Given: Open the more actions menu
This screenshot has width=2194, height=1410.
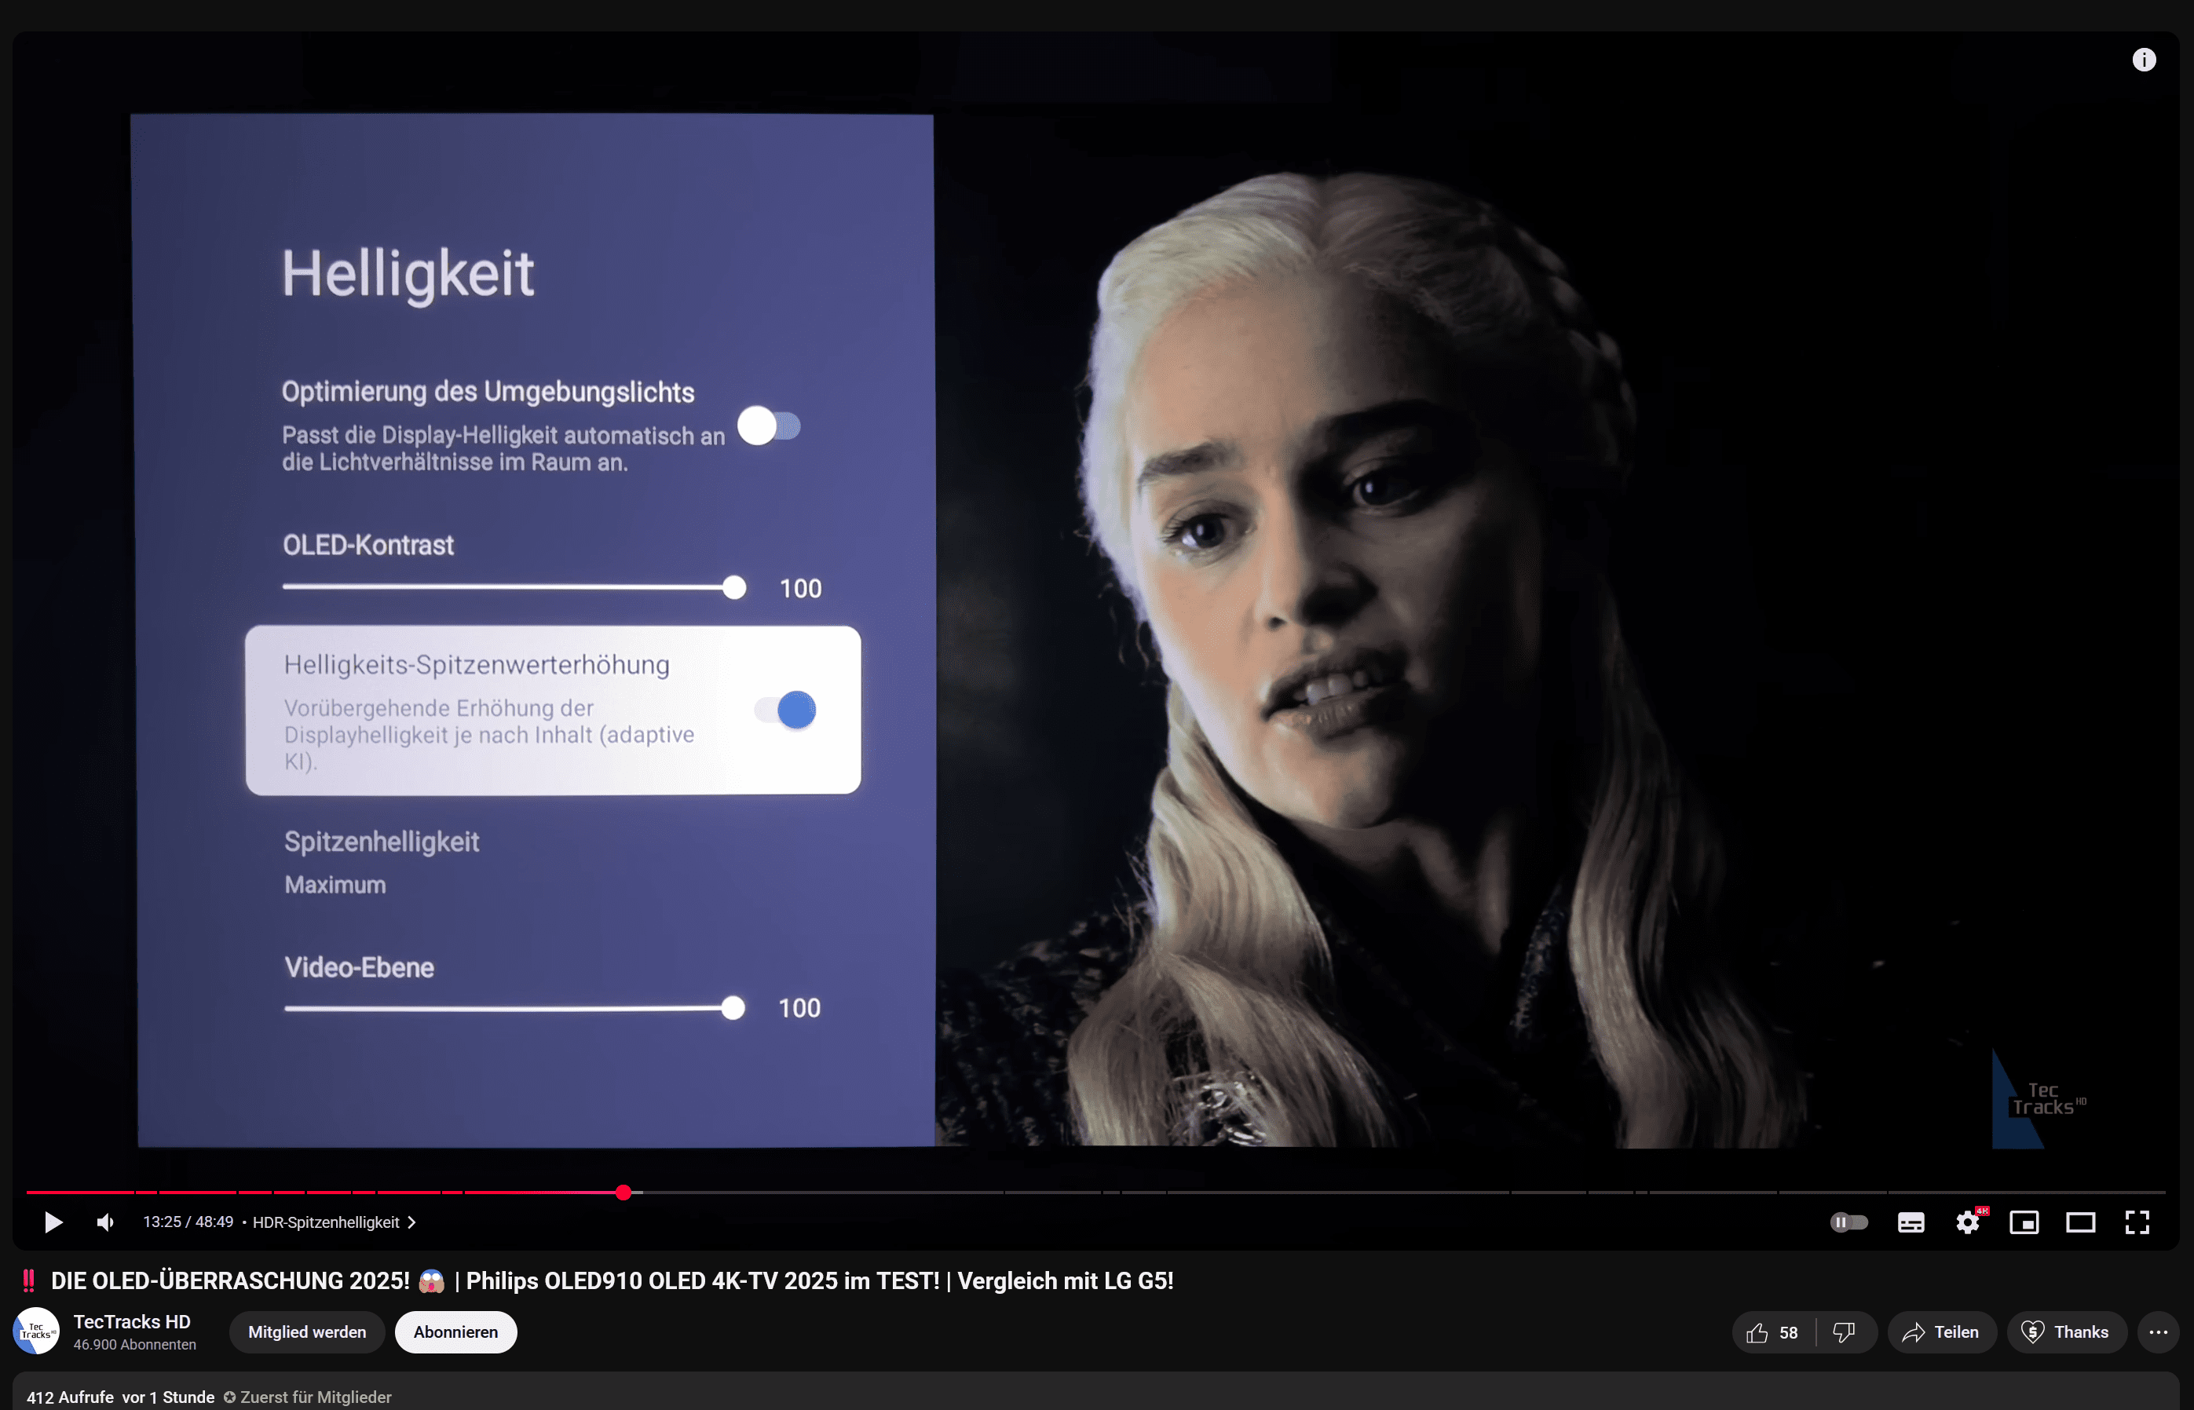Looking at the screenshot, I should pos(2159,1332).
